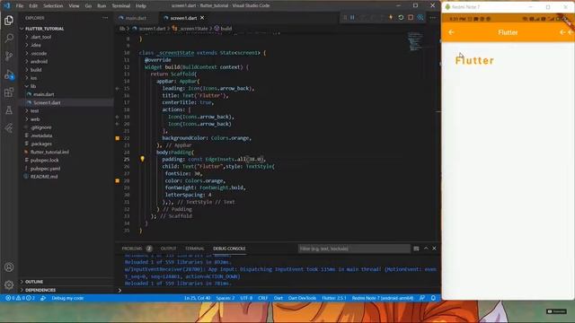This screenshot has width=575, height=323.
Task: Open Explorer panel ellipsis menu
Action: (105, 18)
